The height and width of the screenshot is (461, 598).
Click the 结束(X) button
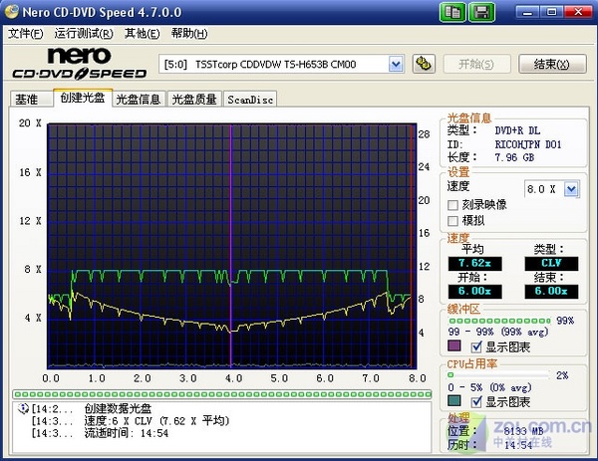click(x=552, y=64)
